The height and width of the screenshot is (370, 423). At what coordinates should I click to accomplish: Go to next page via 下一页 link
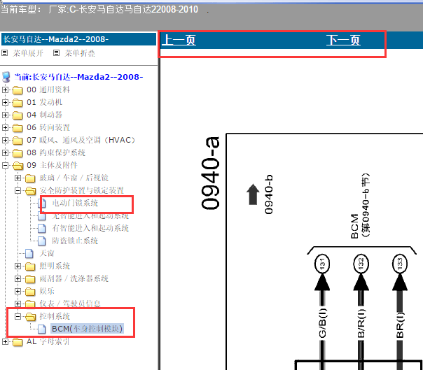(x=343, y=40)
